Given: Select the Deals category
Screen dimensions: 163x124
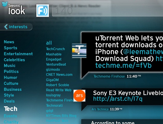Looking at the screenshot, I should pyautogui.click(x=9, y=101).
